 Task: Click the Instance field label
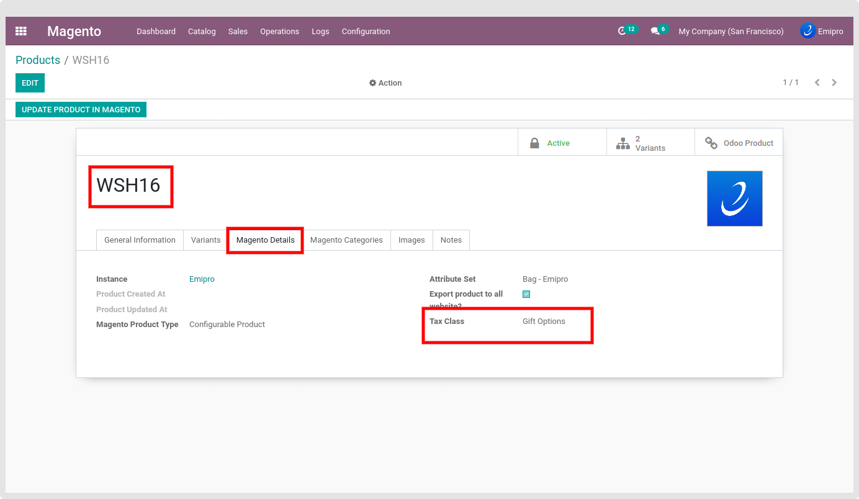[x=112, y=279]
